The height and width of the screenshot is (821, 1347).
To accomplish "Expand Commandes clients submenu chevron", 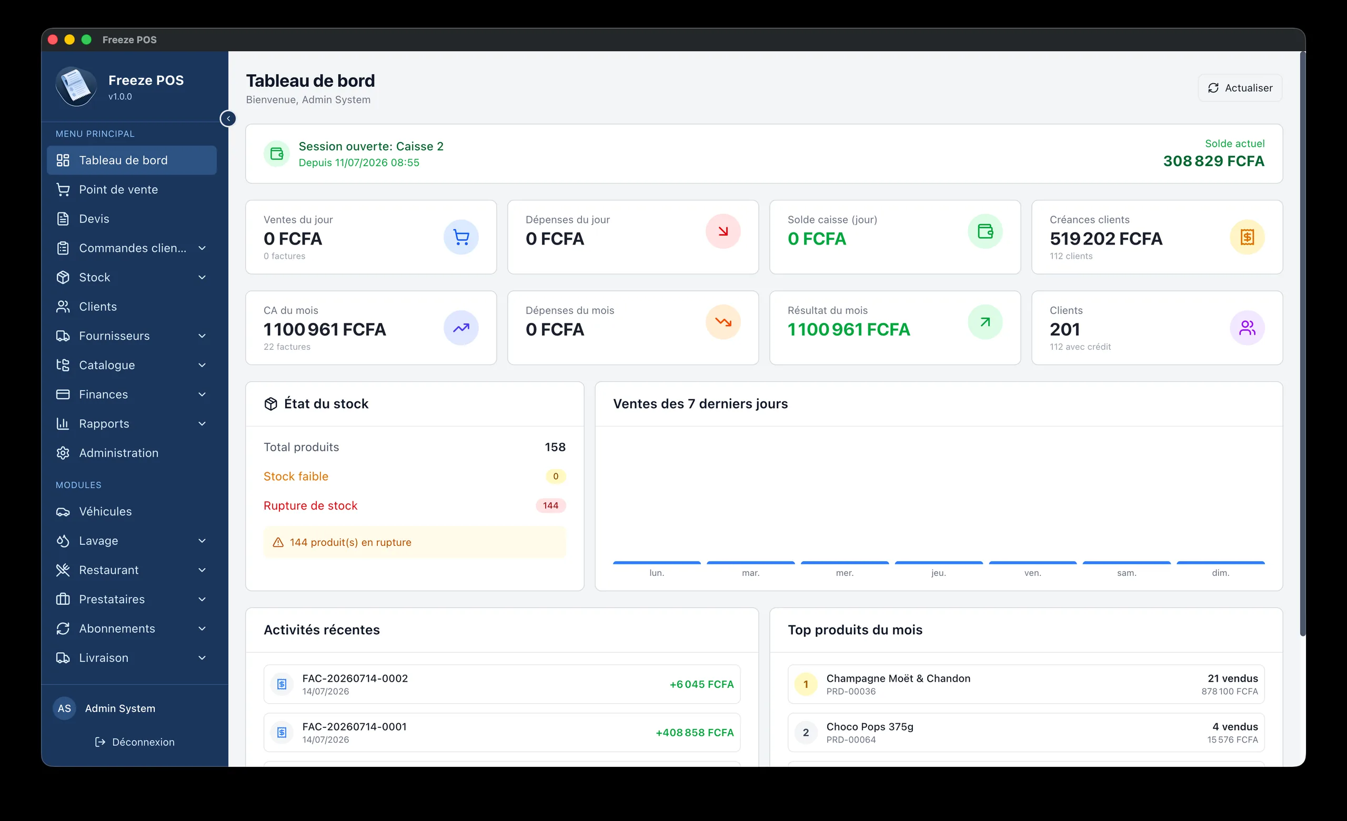I will pyautogui.click(x=202, y=248).
